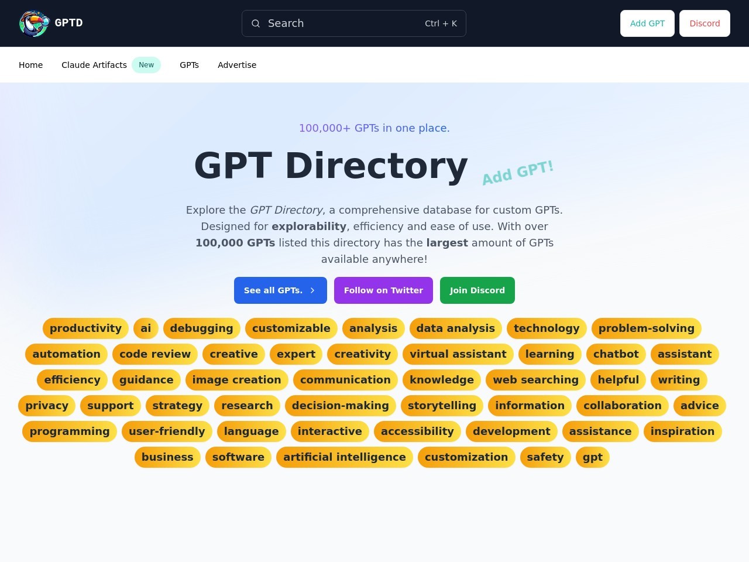The width and height of the screenshot is (749, 562).
Task: Pick the decision-making tag
Action: pos(341,406)
